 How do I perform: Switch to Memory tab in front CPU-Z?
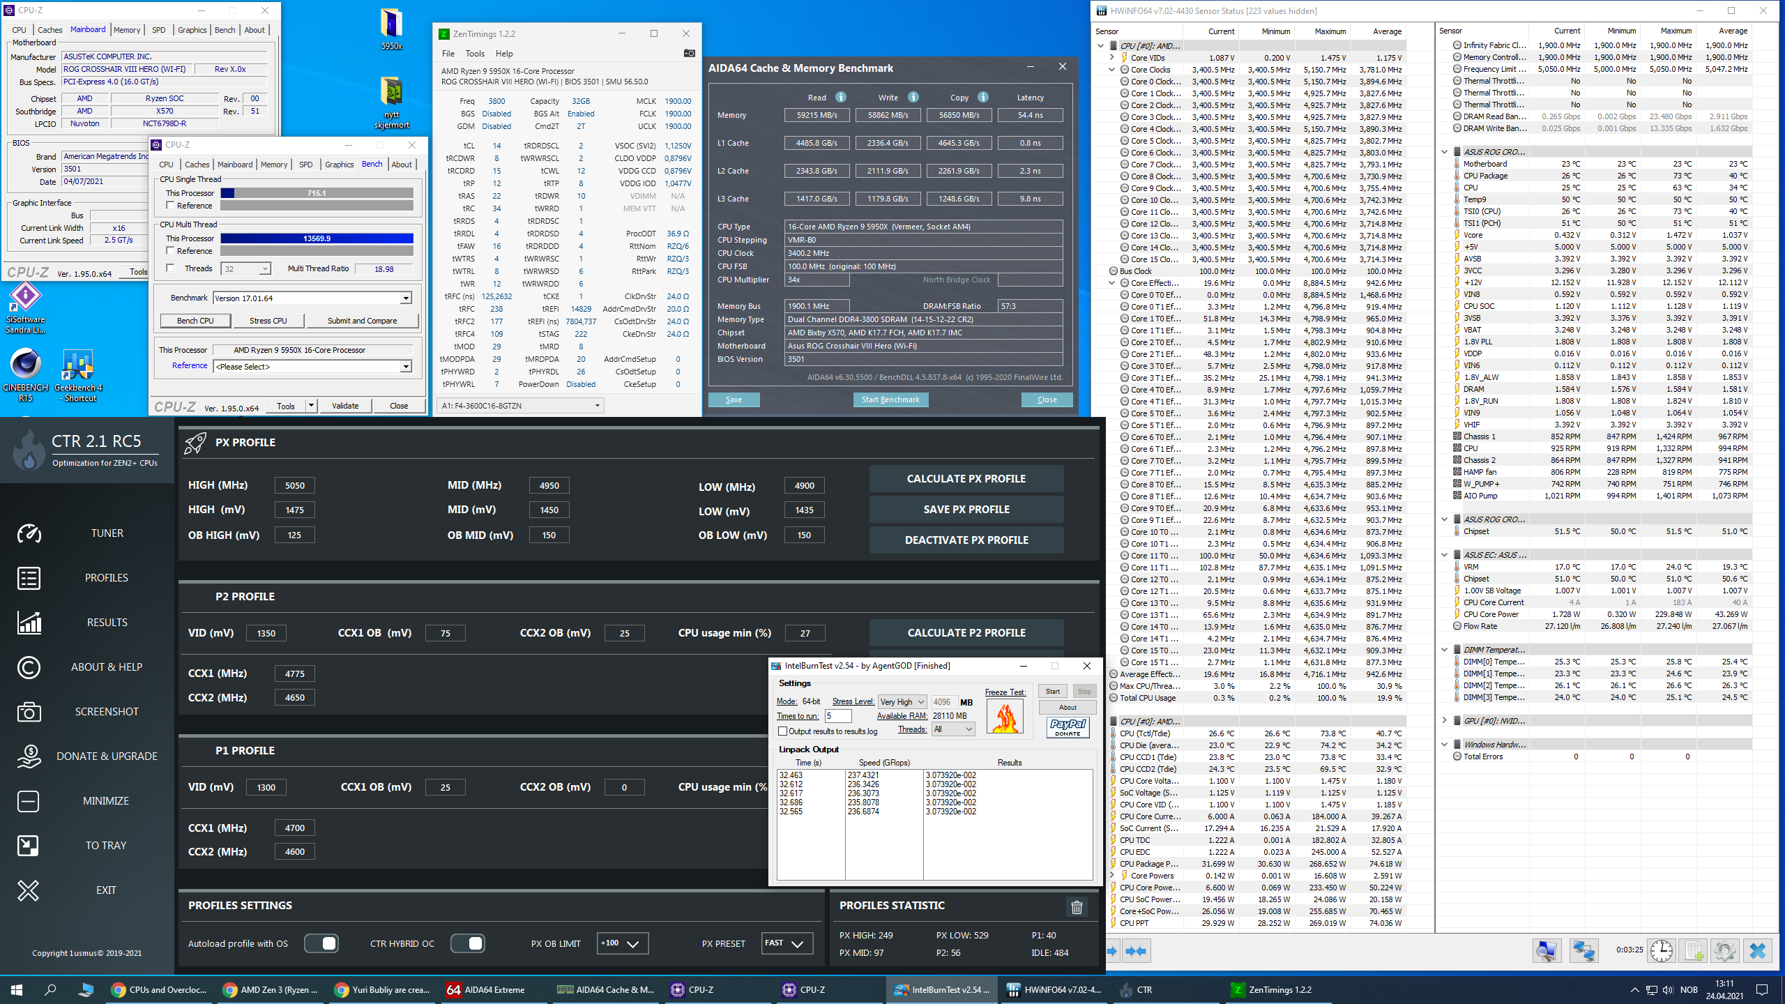274,165
